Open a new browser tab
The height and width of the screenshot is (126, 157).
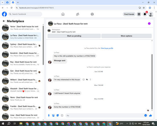coord(18,3)
